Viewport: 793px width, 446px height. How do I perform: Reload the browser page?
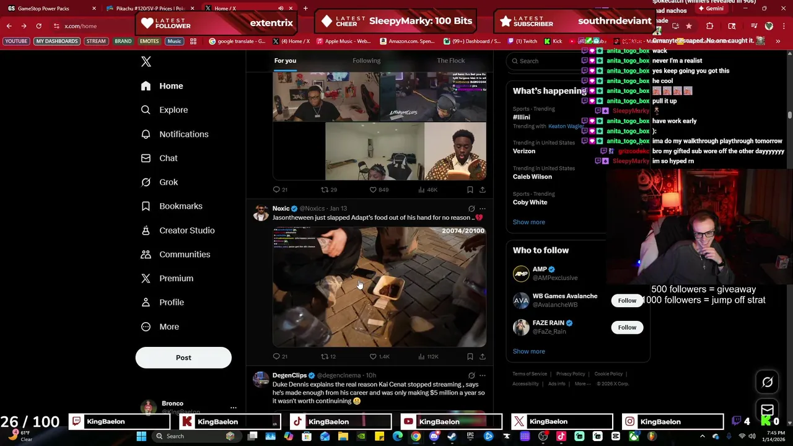tap(38, 26)
